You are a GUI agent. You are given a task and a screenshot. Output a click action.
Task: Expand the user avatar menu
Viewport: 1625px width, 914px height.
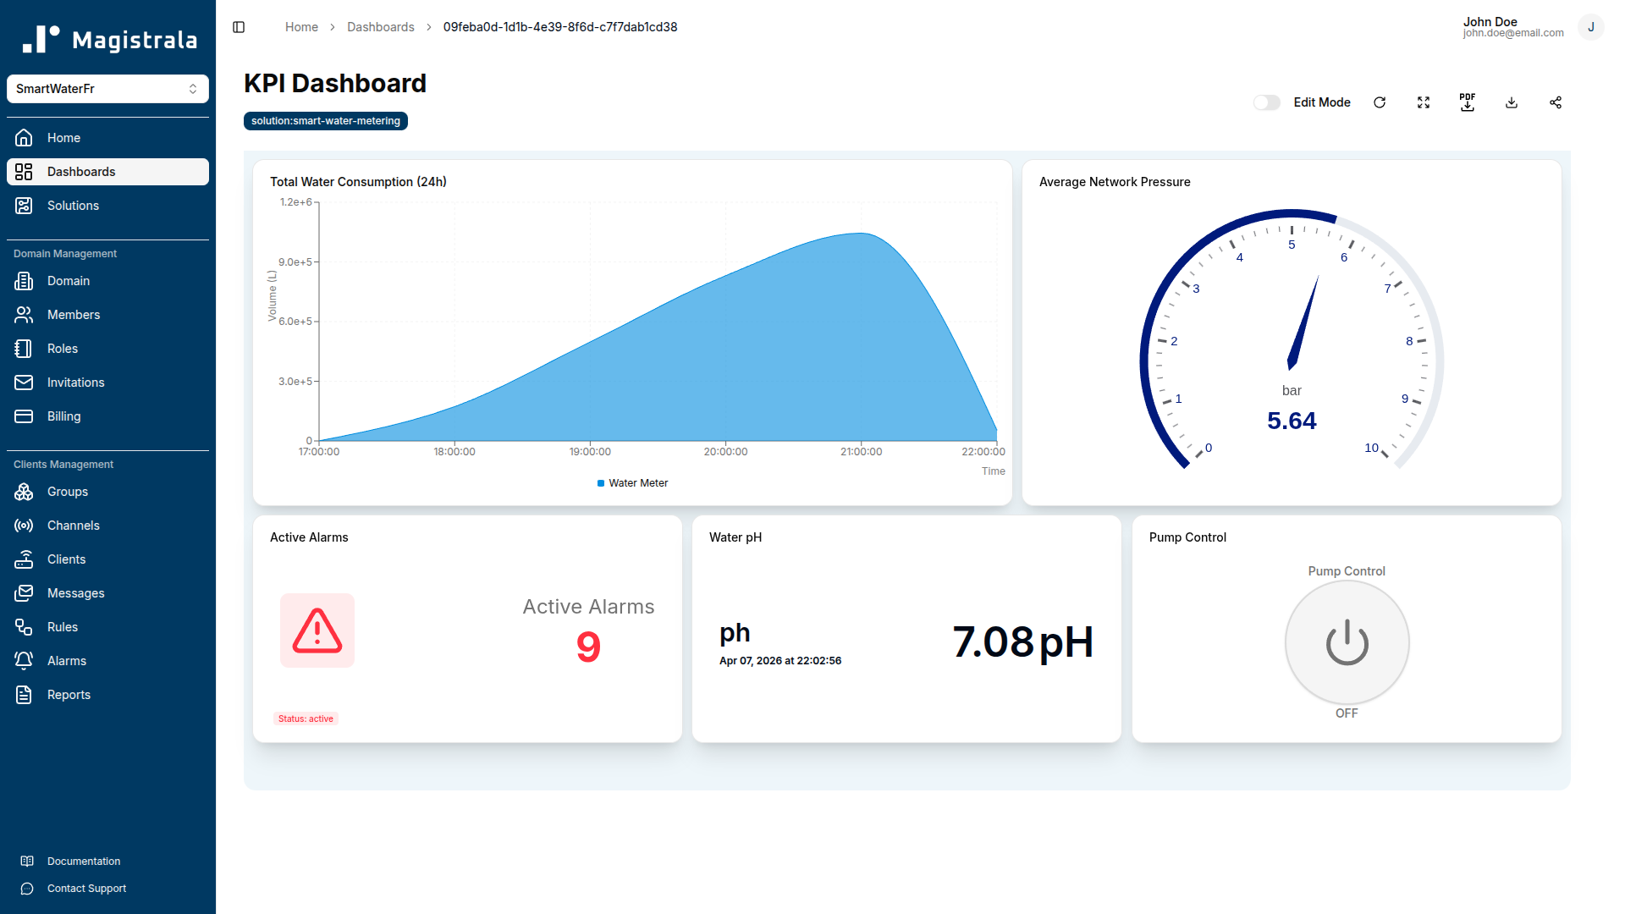[1591, 26]
